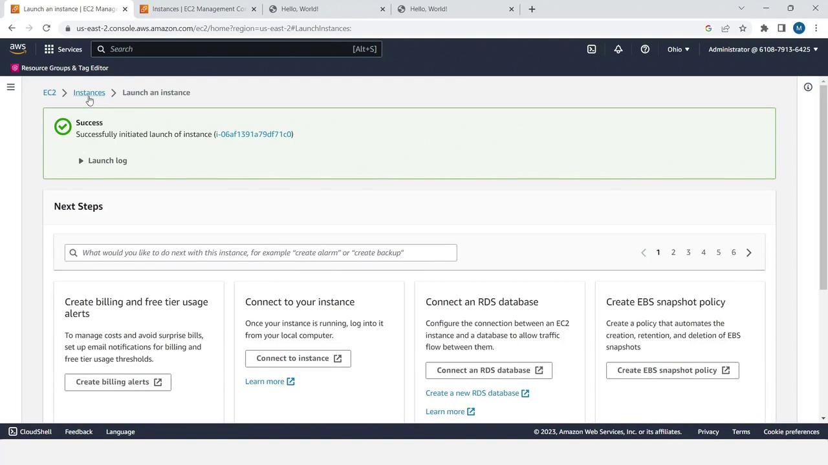This screenshot has height=465, width=828.
Task: Click the Instances breadcrumb link
Action: tap(89, 92)
